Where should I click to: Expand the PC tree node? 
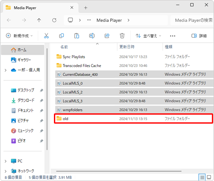click(6, 161)
